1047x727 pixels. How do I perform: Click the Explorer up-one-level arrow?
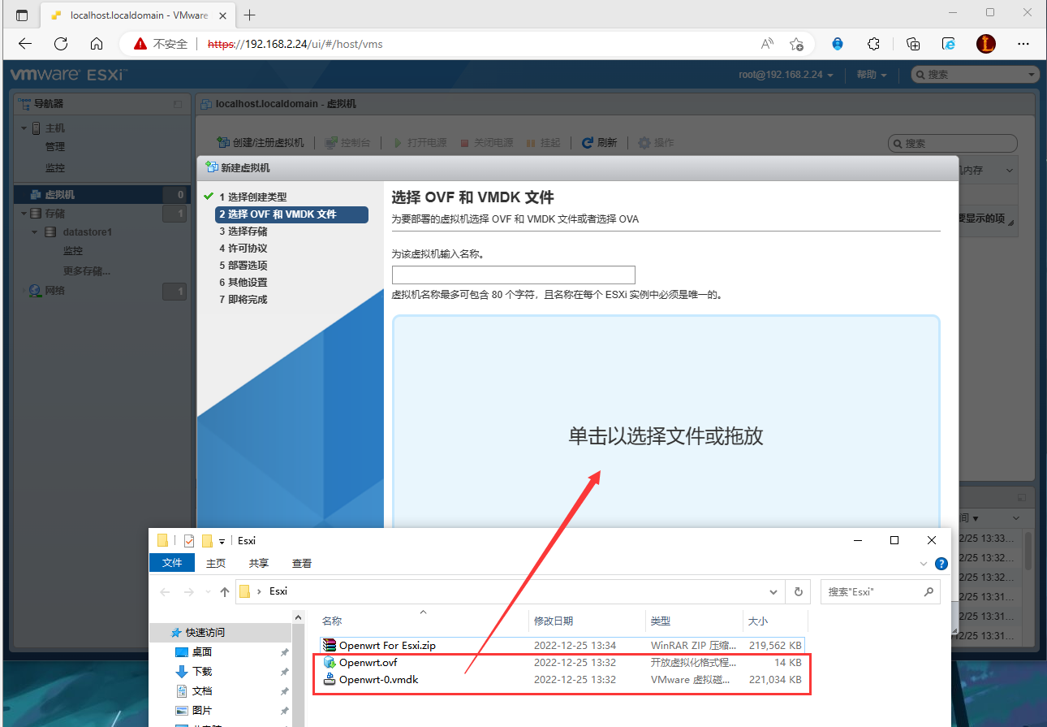tap(225, 592)
